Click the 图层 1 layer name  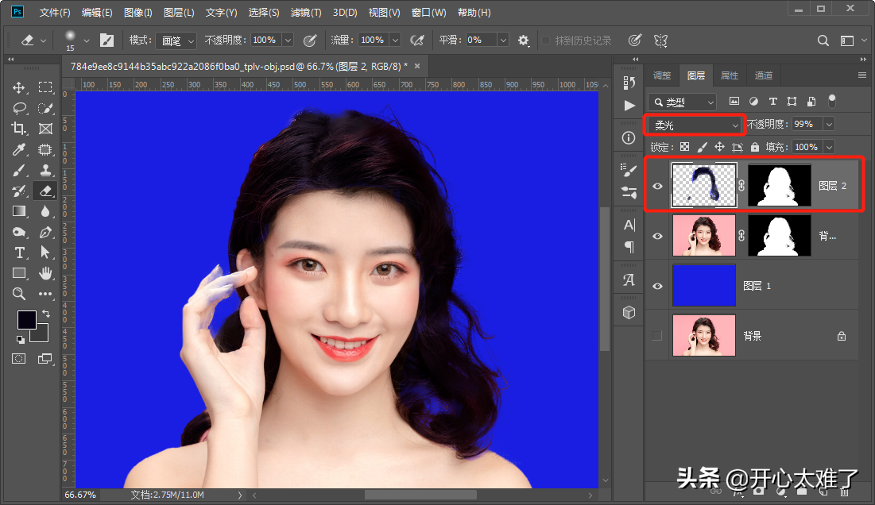pos(757,286)
